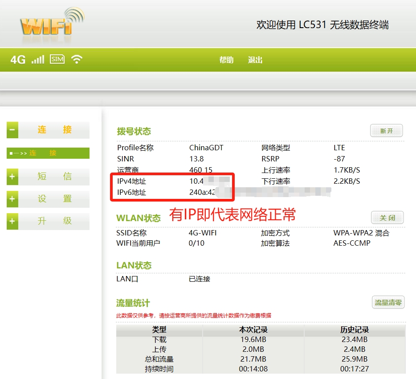The height and width of the screenshot is (379, 416).
Task: Click the 拨号状态 section heading
Action: point(134,131)
